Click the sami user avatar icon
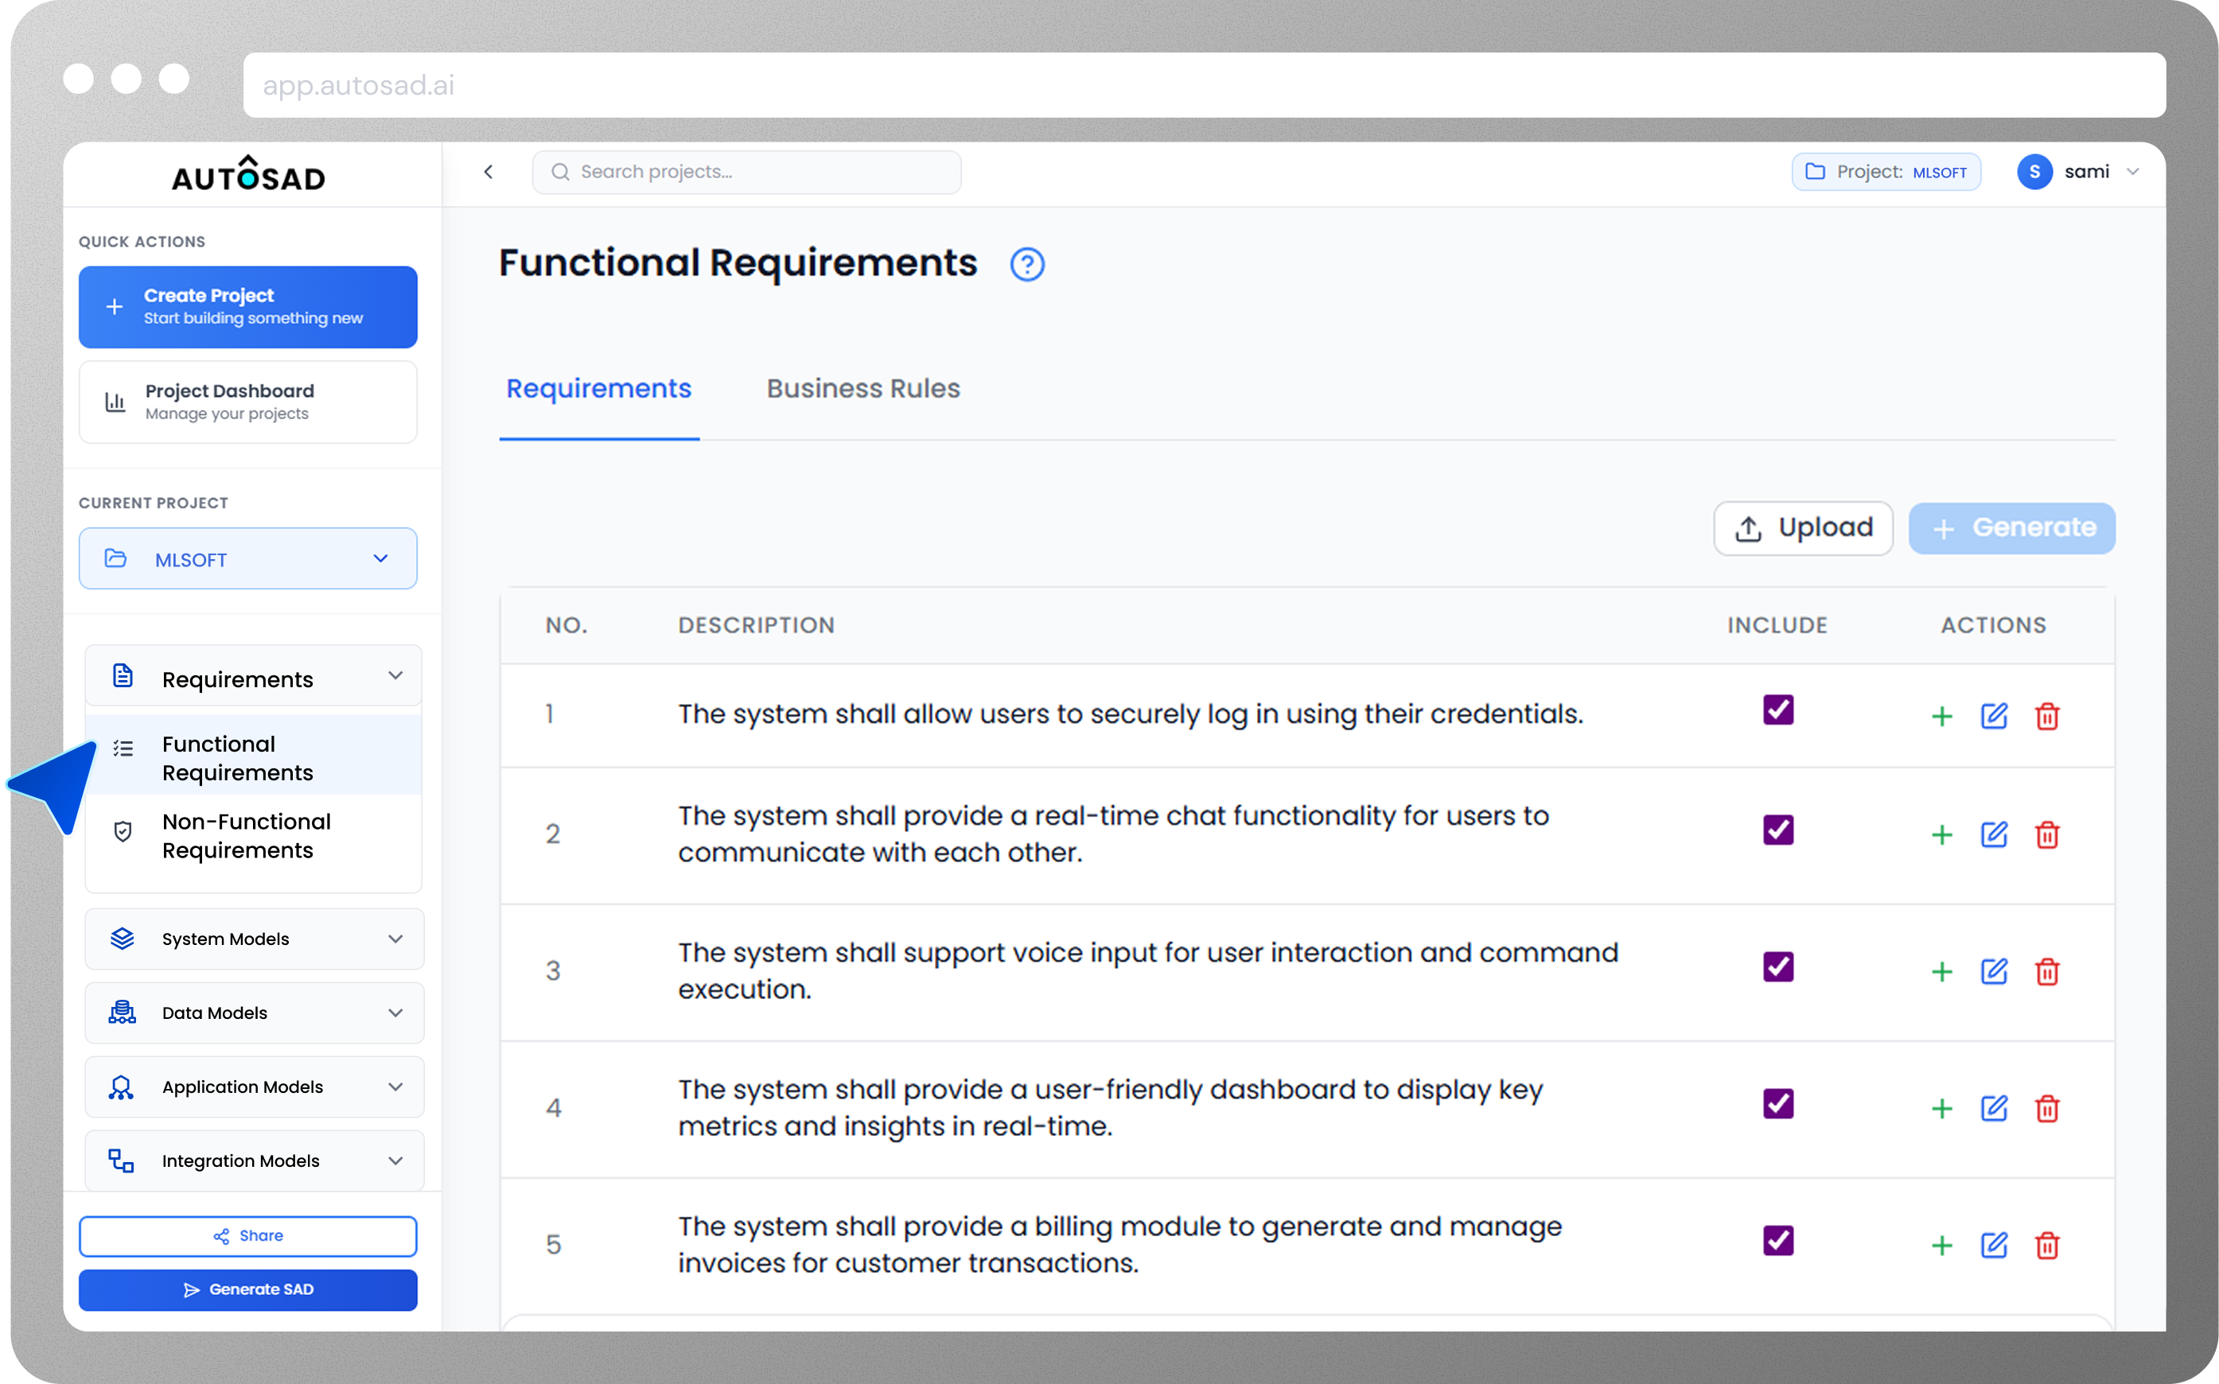The image size is (2219, 1384). pos(2034,172)
